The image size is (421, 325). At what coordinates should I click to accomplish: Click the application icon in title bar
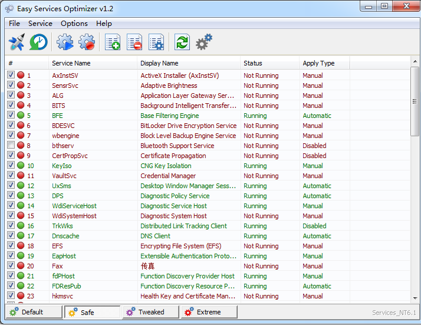click(x=9, y=9)
